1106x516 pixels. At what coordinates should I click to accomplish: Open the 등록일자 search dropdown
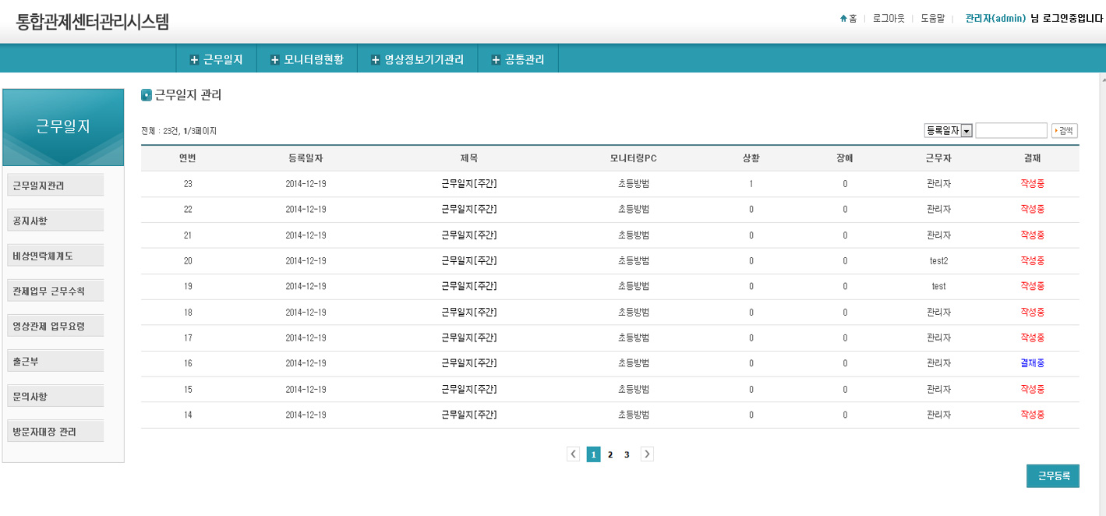point(948,131)
